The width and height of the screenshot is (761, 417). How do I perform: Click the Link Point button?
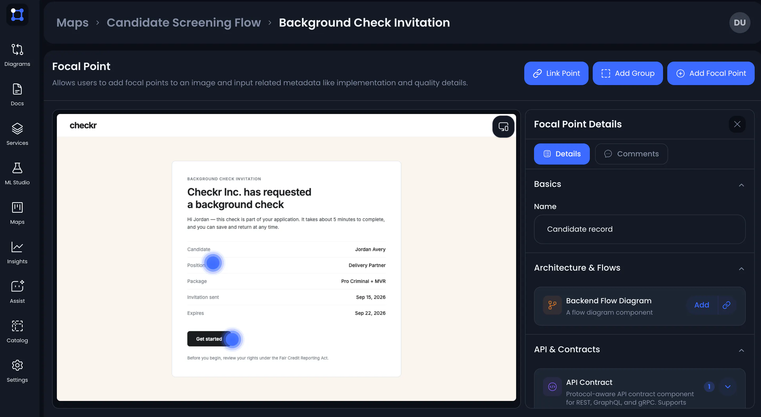click(556, 73)
